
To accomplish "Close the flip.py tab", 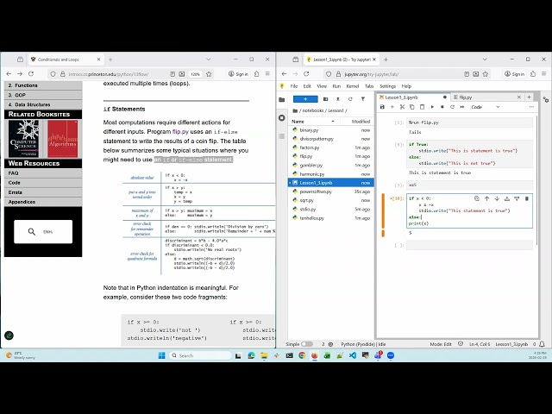I will click(519, 97).
